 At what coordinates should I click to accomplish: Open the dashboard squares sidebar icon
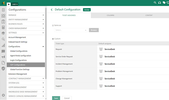pos(3,16)
